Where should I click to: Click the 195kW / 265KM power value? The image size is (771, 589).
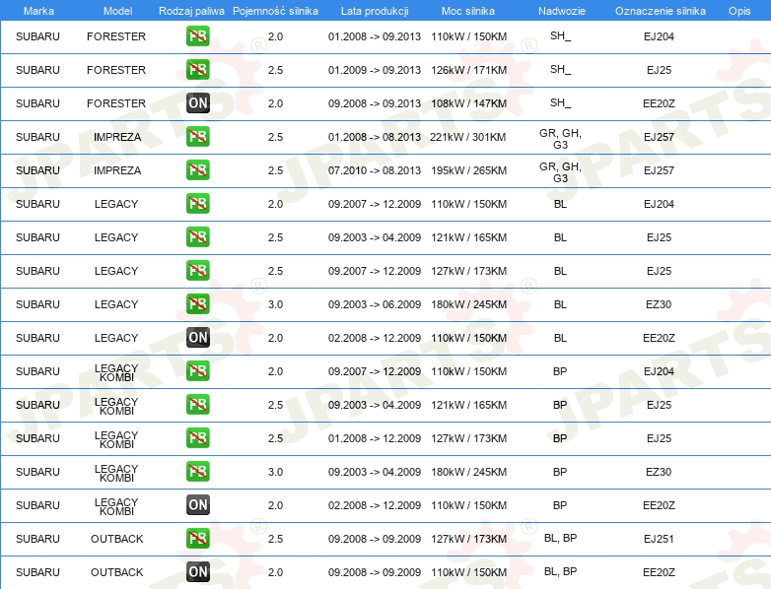point(468,170)
